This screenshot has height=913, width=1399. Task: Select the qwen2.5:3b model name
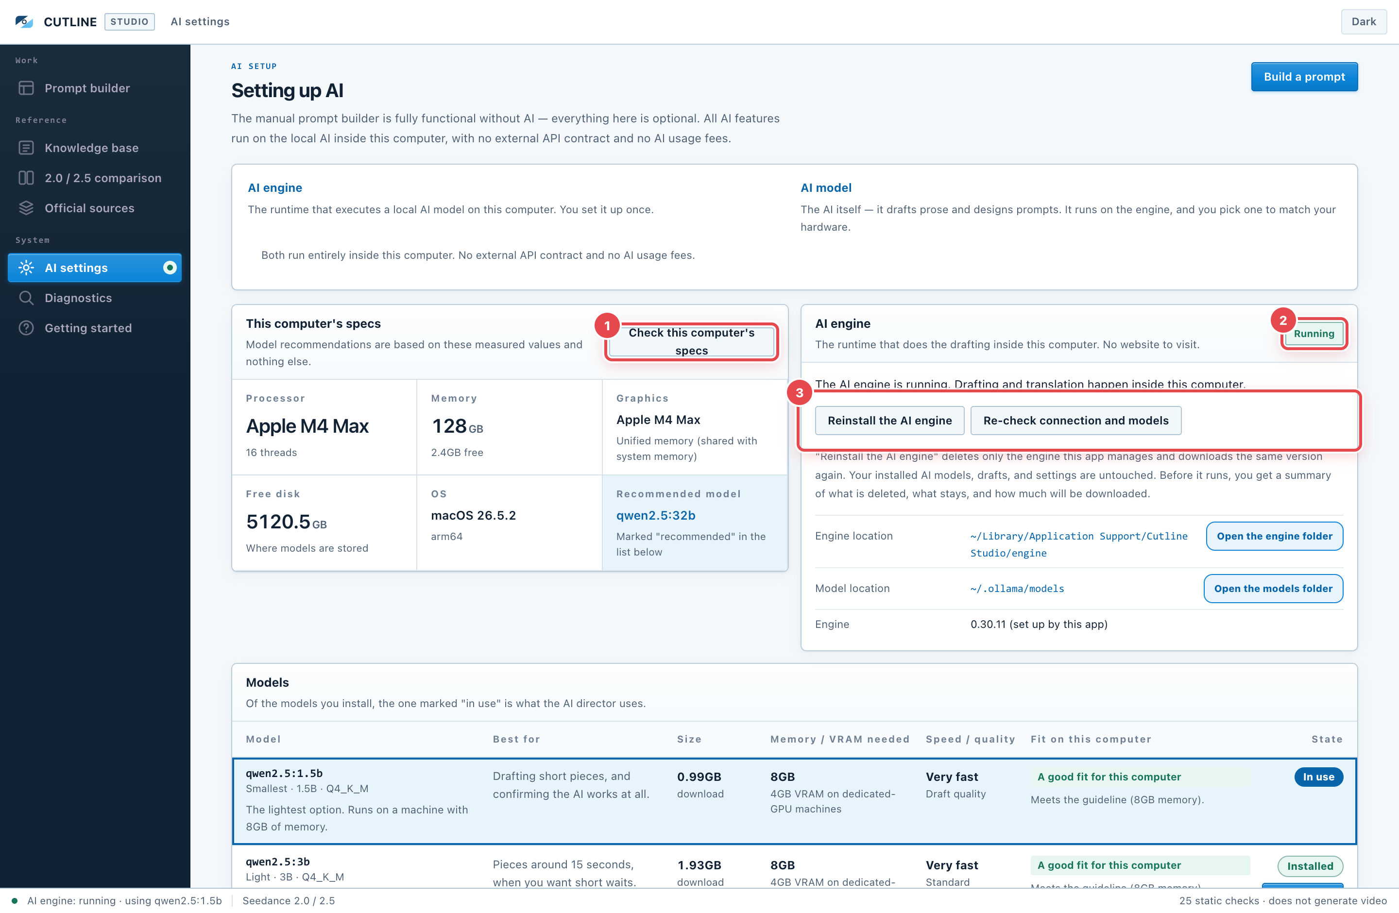point(277,862)
